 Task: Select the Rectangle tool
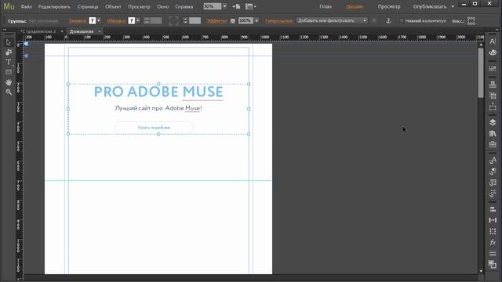(9, 72)
